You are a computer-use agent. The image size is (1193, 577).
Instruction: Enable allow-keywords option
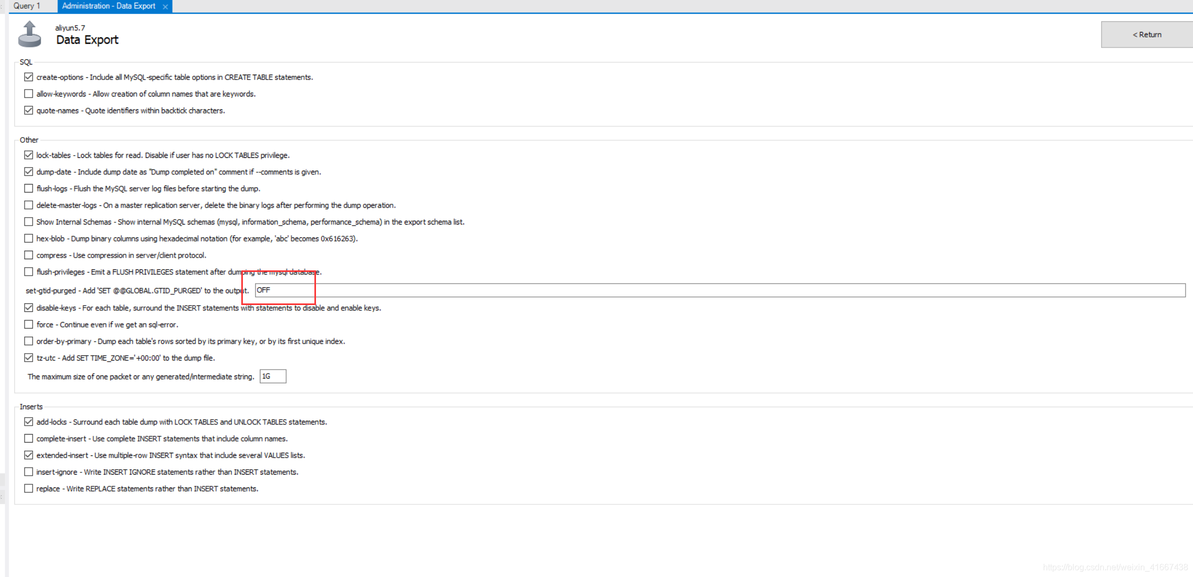pyautogui.click(x=29, y=94)
